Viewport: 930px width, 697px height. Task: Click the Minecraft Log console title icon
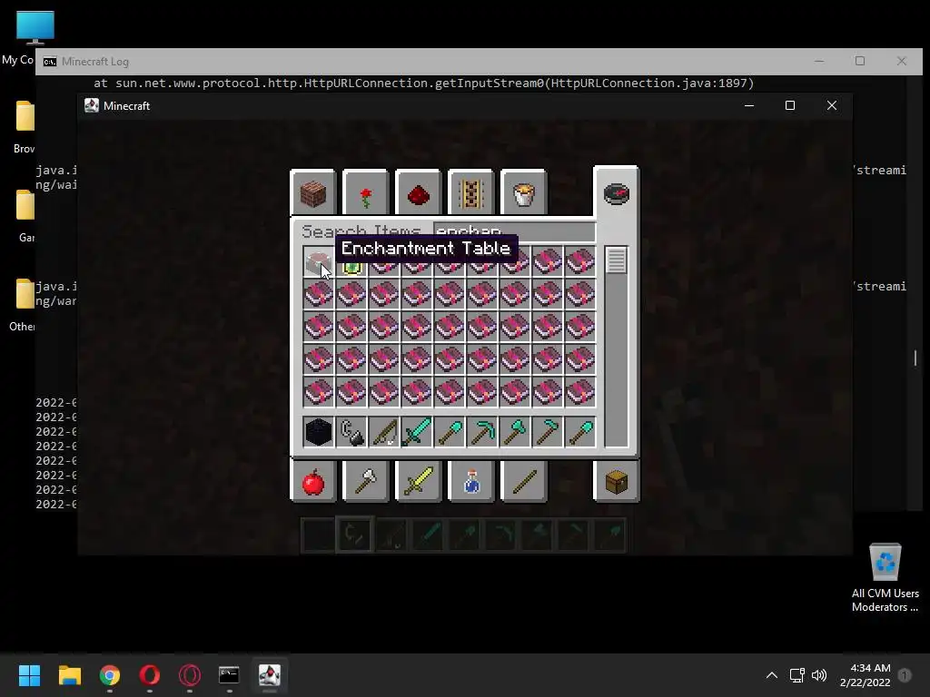coord(50,62)
